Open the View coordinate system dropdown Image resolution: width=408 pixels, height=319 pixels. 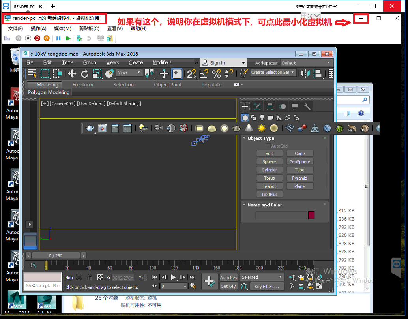[129, 73]
